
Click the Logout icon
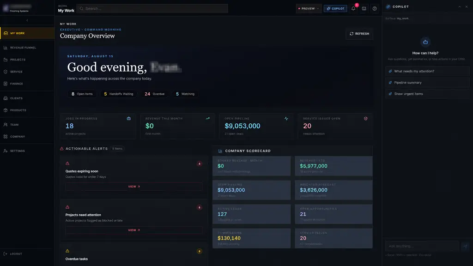[x=5, y=254]
